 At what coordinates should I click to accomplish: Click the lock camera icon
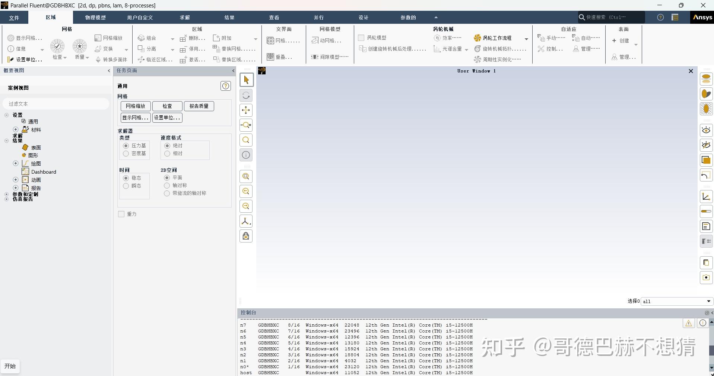tap(246, 236)
